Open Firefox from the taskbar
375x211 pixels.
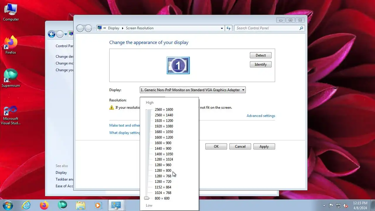(44, 205)
